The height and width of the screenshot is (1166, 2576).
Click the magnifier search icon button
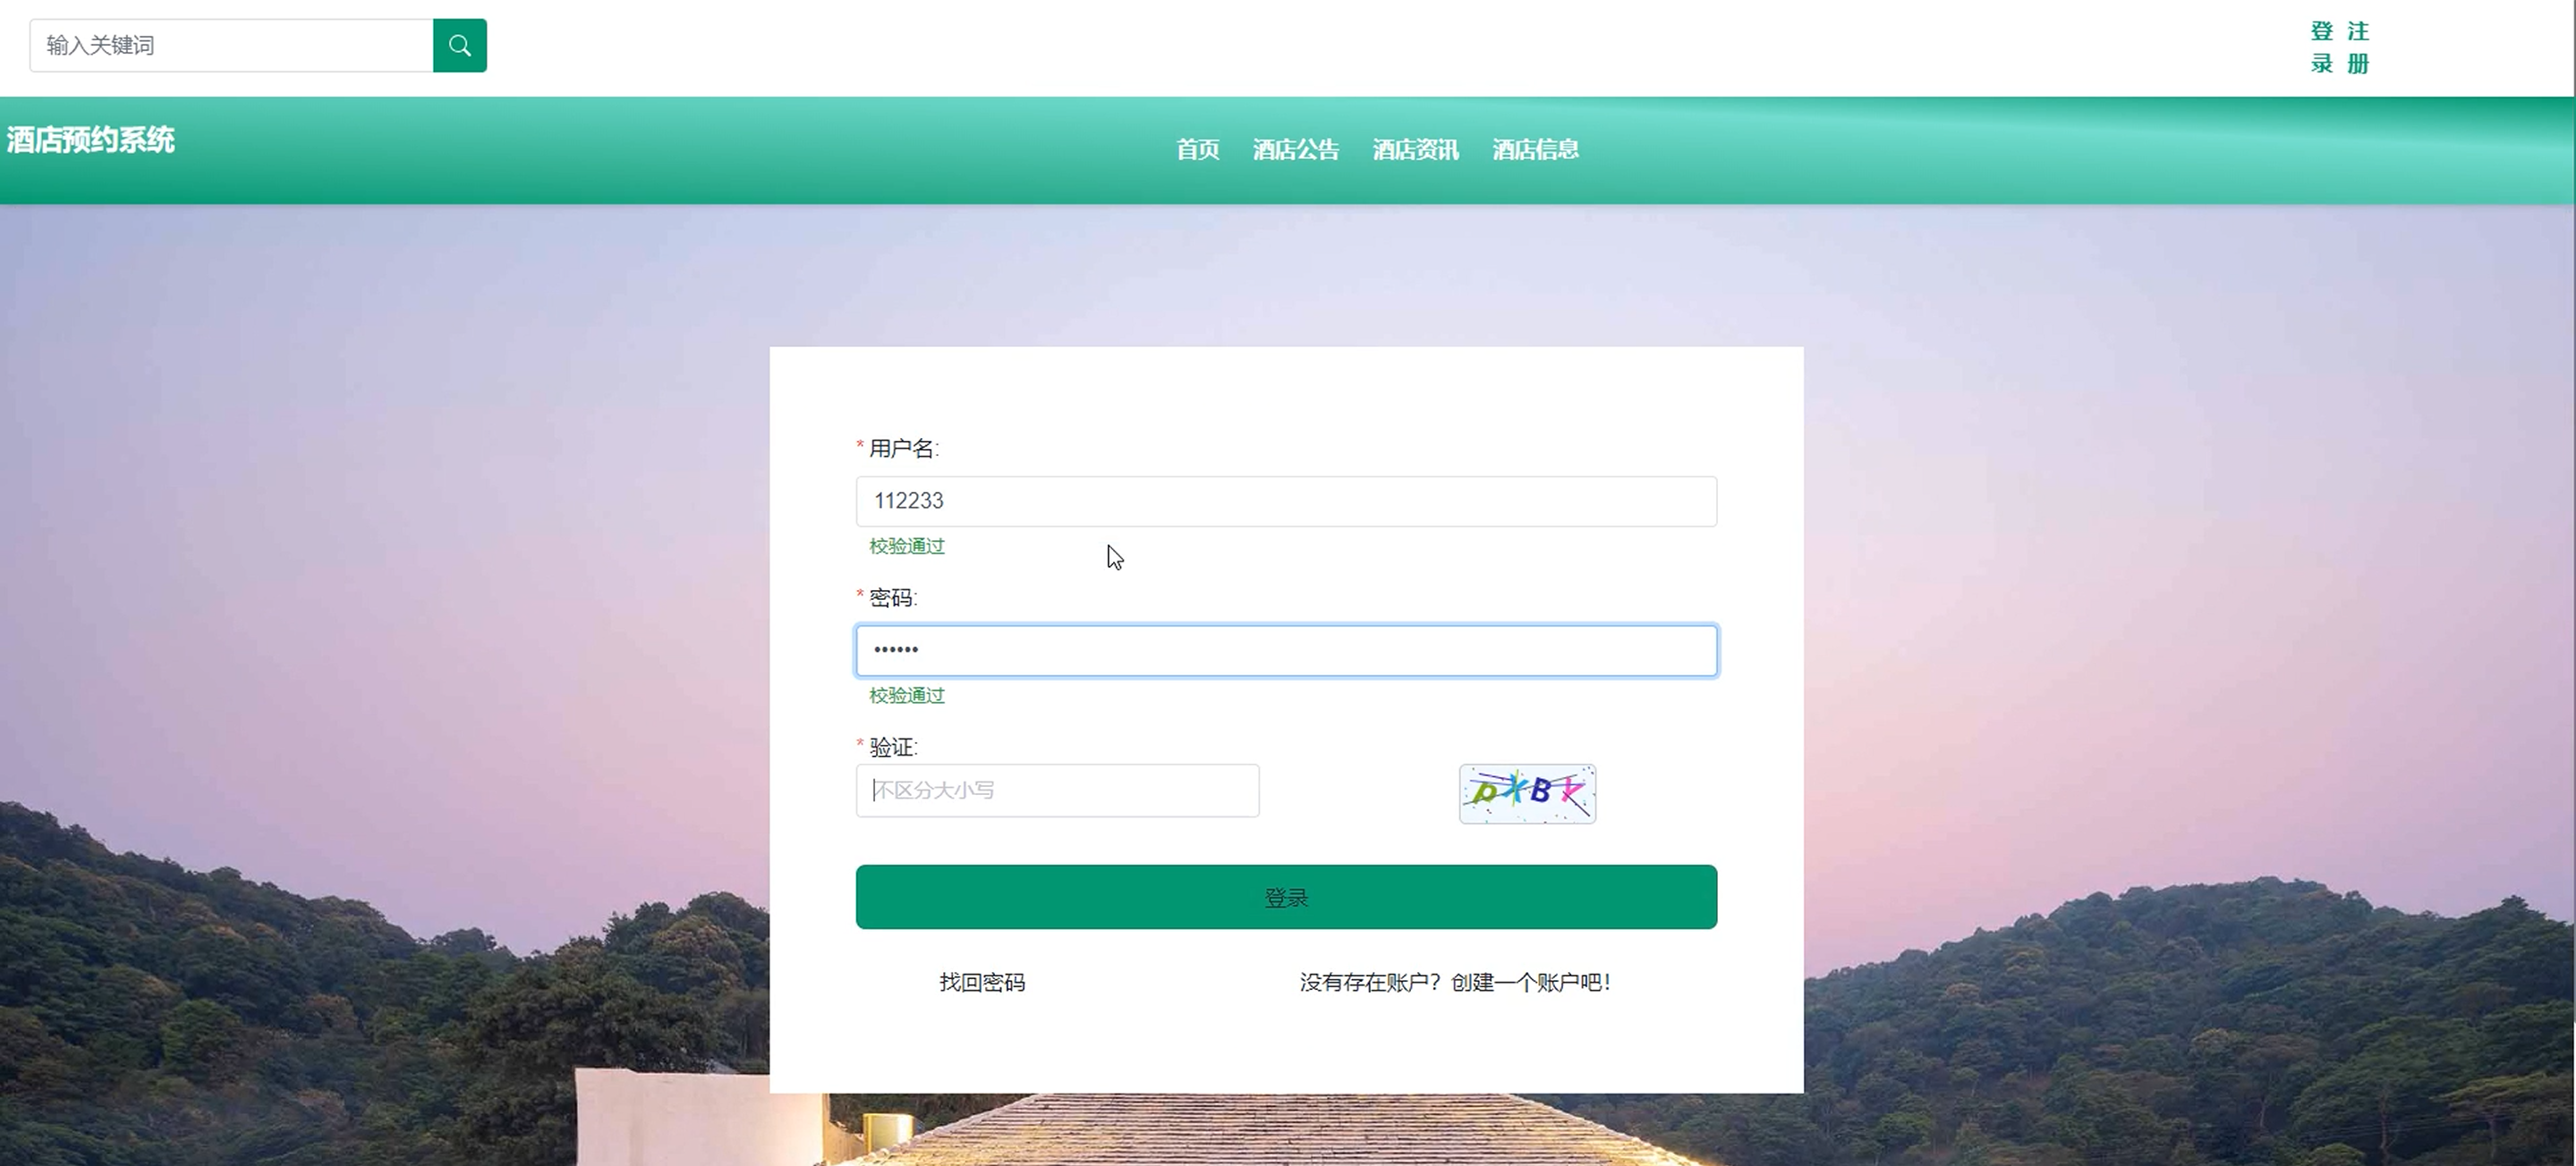pos(459,45)
